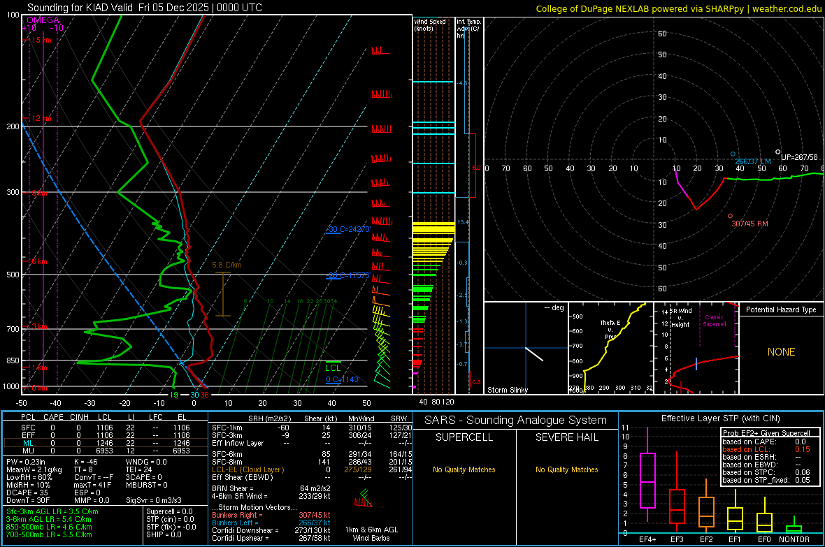The image size is (825, 547).
Task: Select the highlighted ML parcel row
Action: [x=106, y=443]
